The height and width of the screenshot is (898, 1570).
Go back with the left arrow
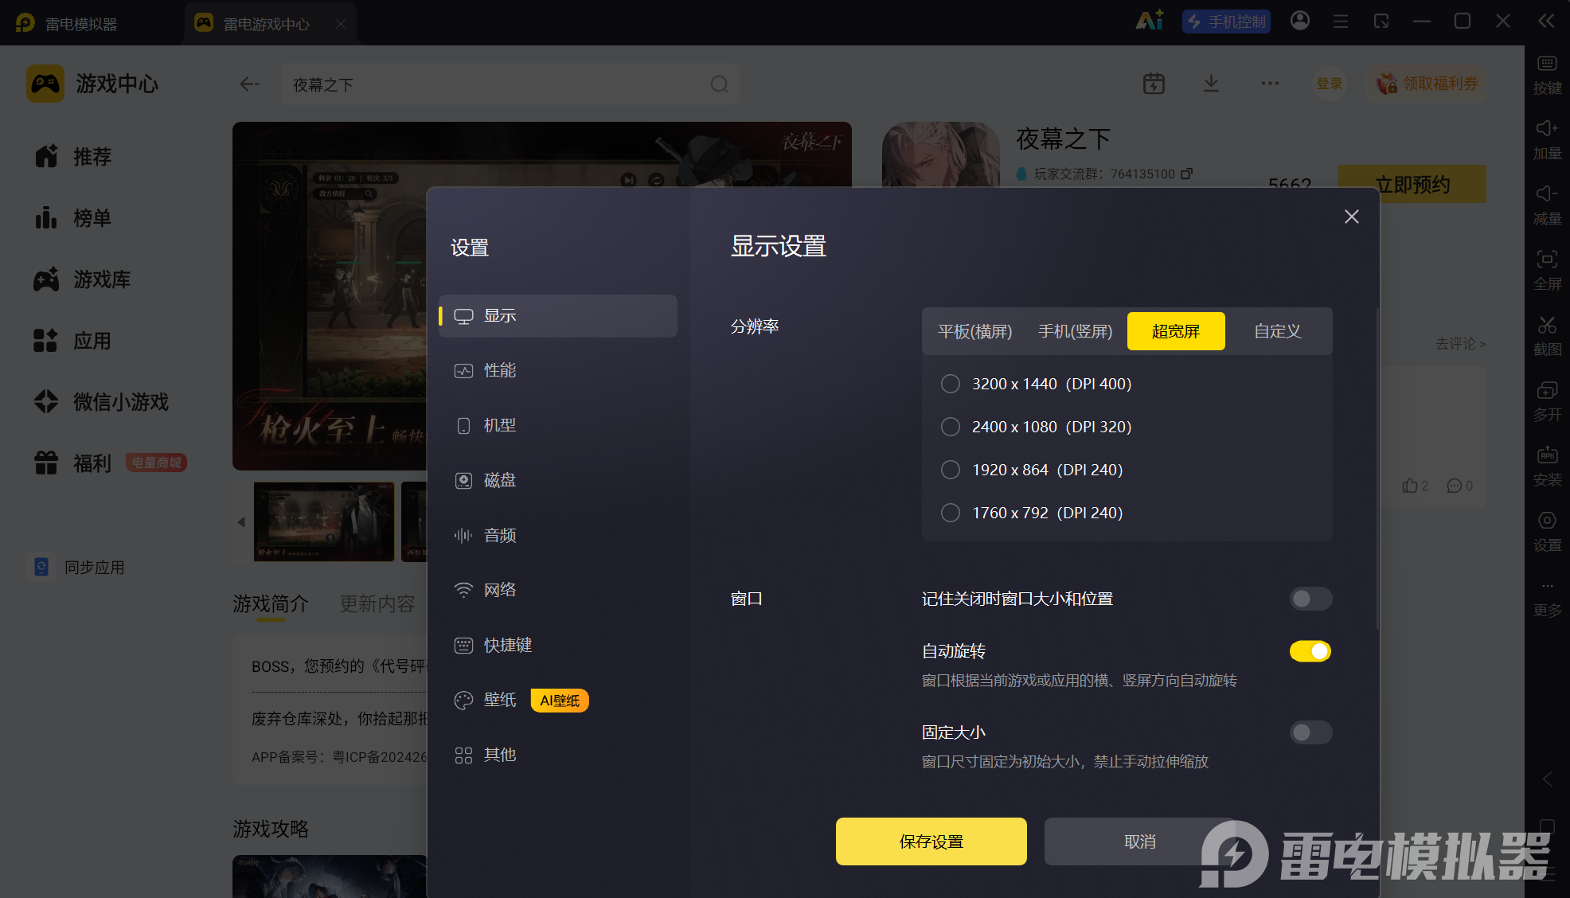249,84
